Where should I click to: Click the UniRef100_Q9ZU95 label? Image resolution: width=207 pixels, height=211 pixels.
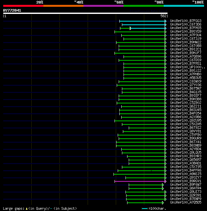pyautogui.click(x=186, y=121)
